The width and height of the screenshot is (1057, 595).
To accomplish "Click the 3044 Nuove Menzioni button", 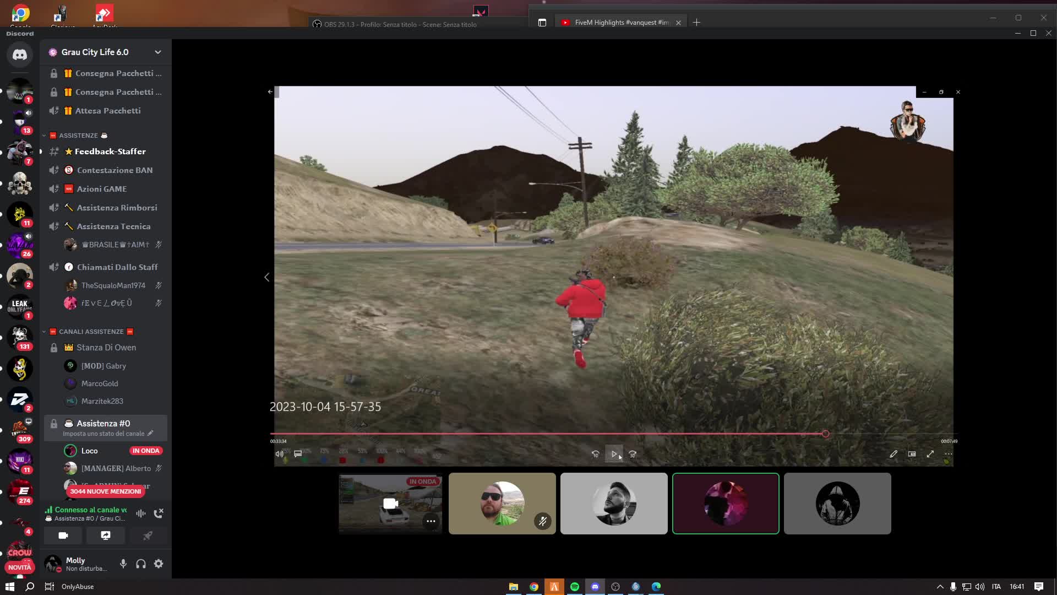I will (x=105, y=491).
